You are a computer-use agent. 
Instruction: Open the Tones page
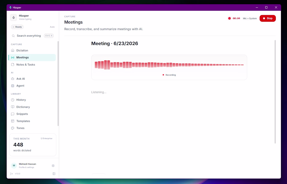32,128
